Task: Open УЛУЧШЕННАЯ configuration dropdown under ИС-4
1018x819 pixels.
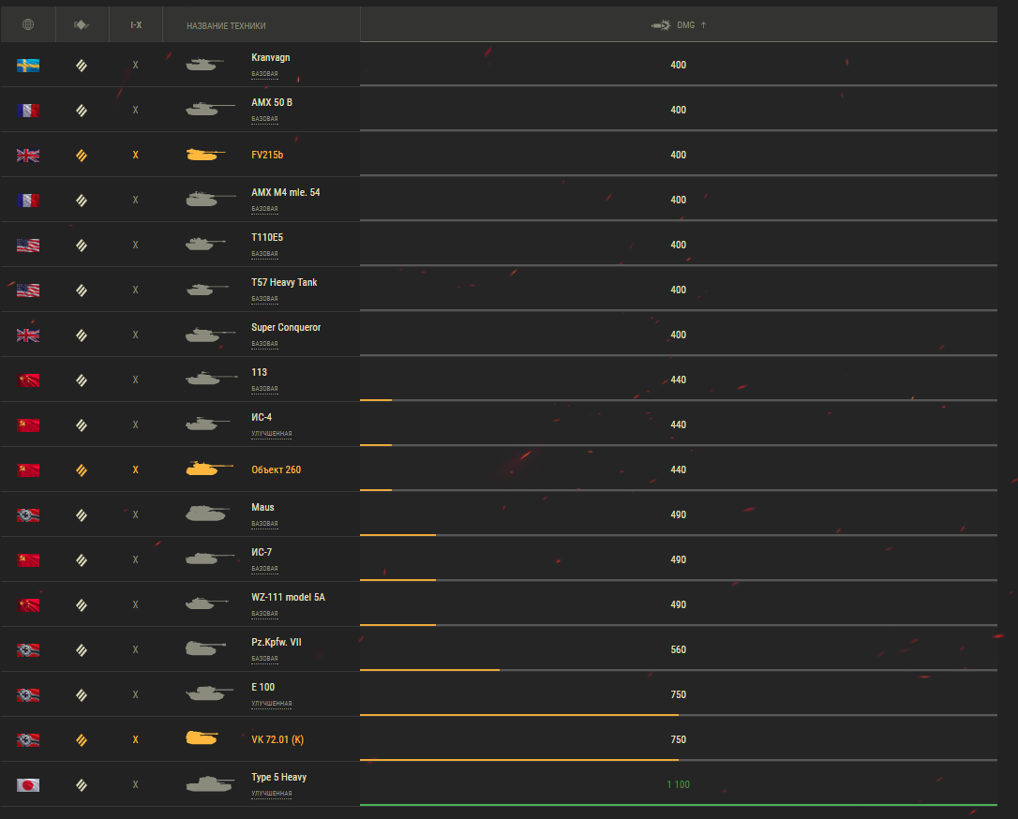Action: (272, 434)
